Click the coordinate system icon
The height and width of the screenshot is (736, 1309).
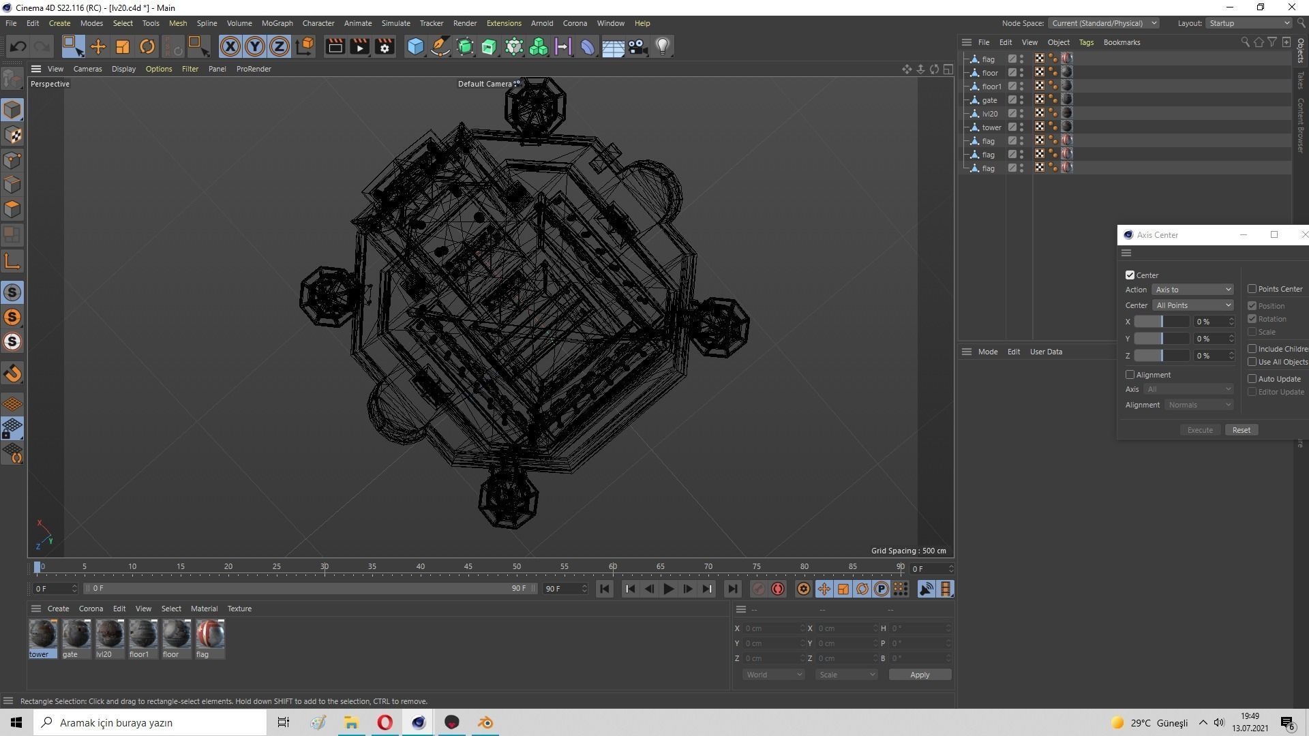tap(305, 46)
